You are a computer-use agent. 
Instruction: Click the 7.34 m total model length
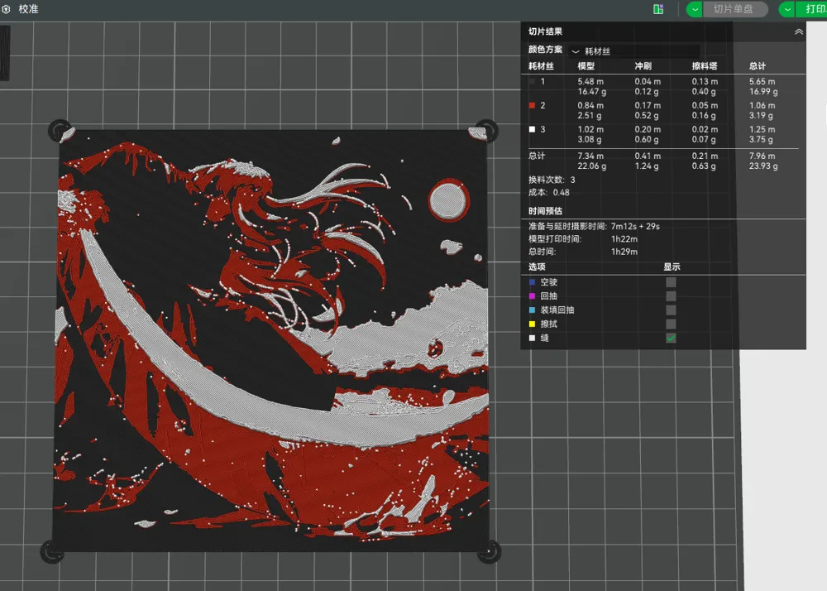(x=590, y=156)
